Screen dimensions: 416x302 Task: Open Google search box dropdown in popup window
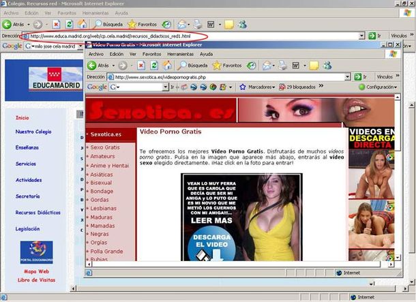pos(166,87)
